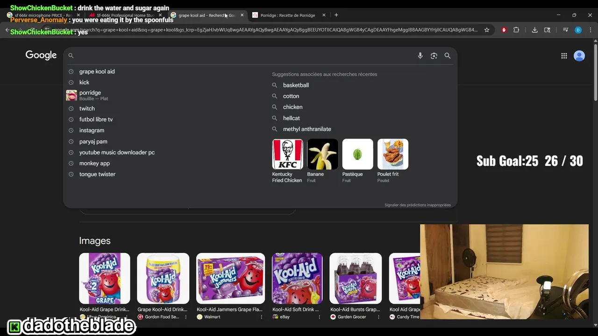The height and width of the screenshot is (336, 598).
Task: Close the grape kool aid tab
Action: [x=242, y=15]
